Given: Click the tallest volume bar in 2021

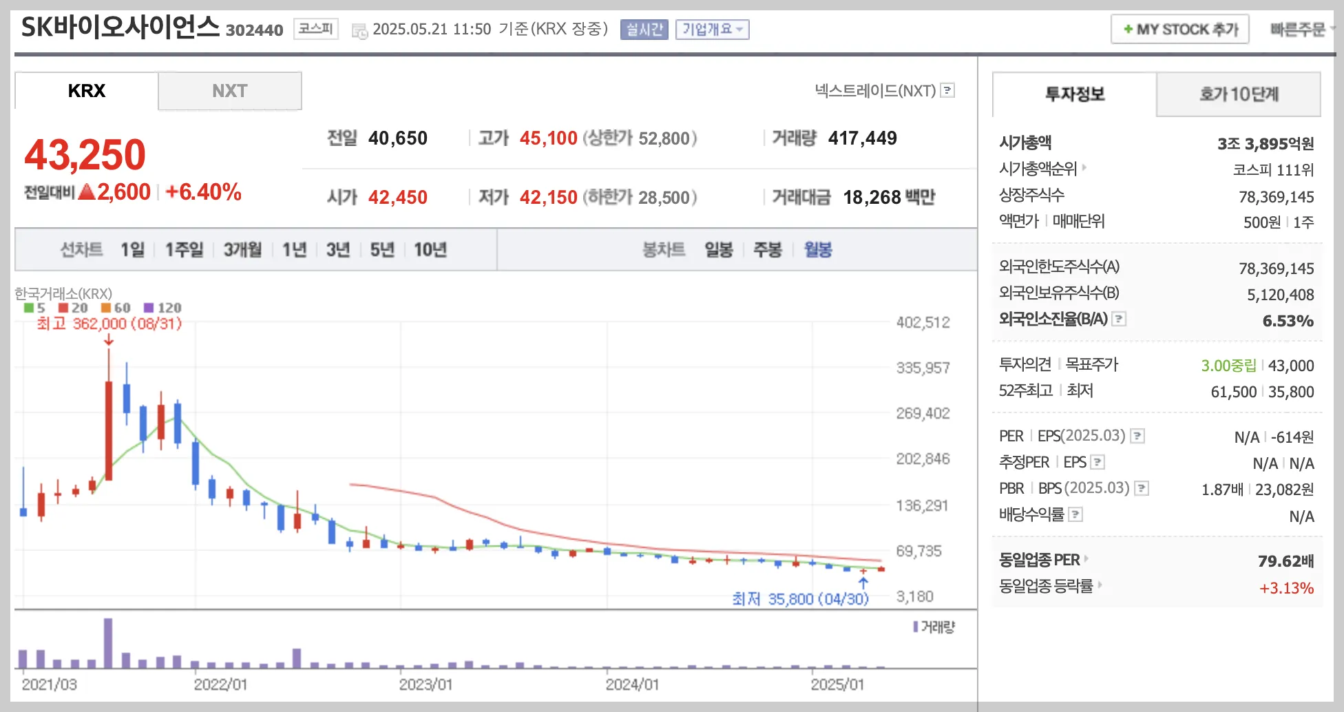Looking at the screenshot, I should coord(108,643).
